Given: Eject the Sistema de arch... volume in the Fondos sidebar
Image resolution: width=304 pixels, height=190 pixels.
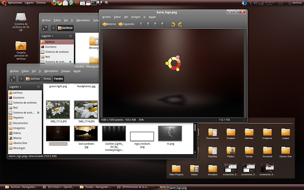Looking at the screenshot, I should [38, 113].
